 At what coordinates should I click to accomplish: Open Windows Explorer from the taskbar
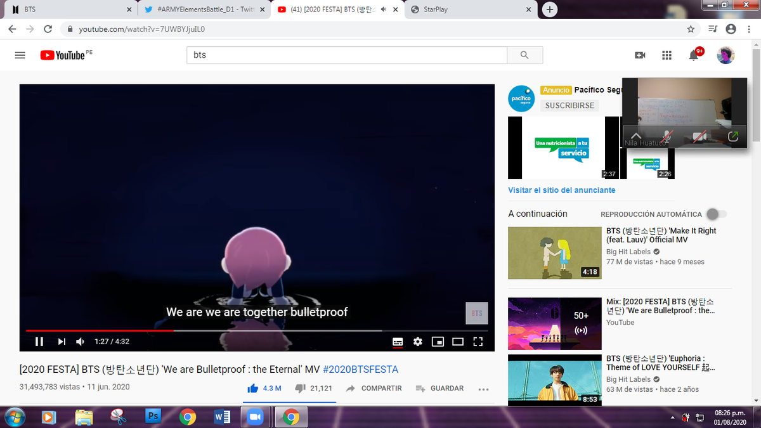[x=84, y=417]
